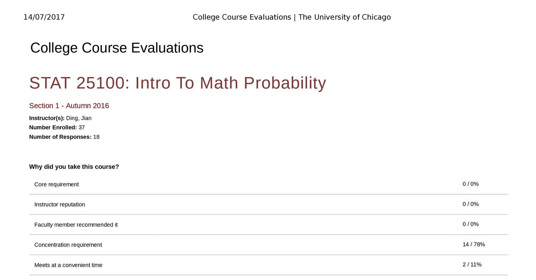Image resolution: width=536 pixels, height=280 pixels.
Task: Click the Number of Responses line
Action: point(64,137)
